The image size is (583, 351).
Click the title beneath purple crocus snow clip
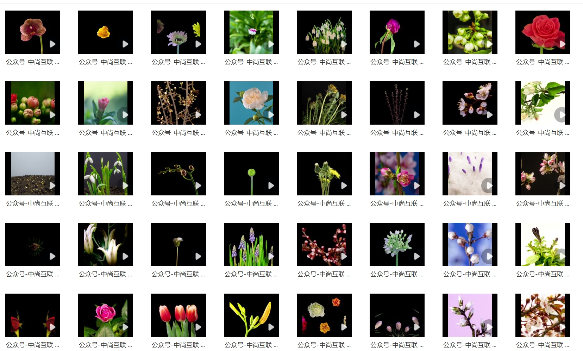coord(470,203)
